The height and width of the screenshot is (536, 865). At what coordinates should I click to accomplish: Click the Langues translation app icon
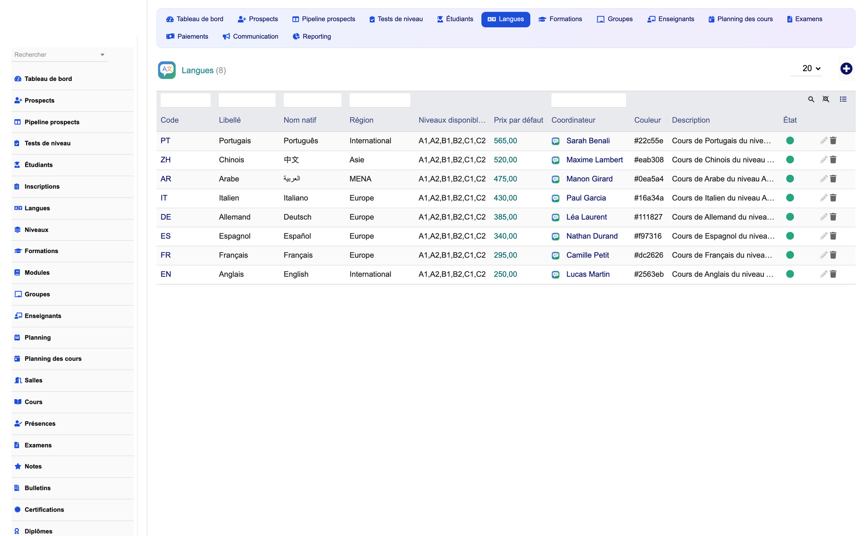click(167, 70)
